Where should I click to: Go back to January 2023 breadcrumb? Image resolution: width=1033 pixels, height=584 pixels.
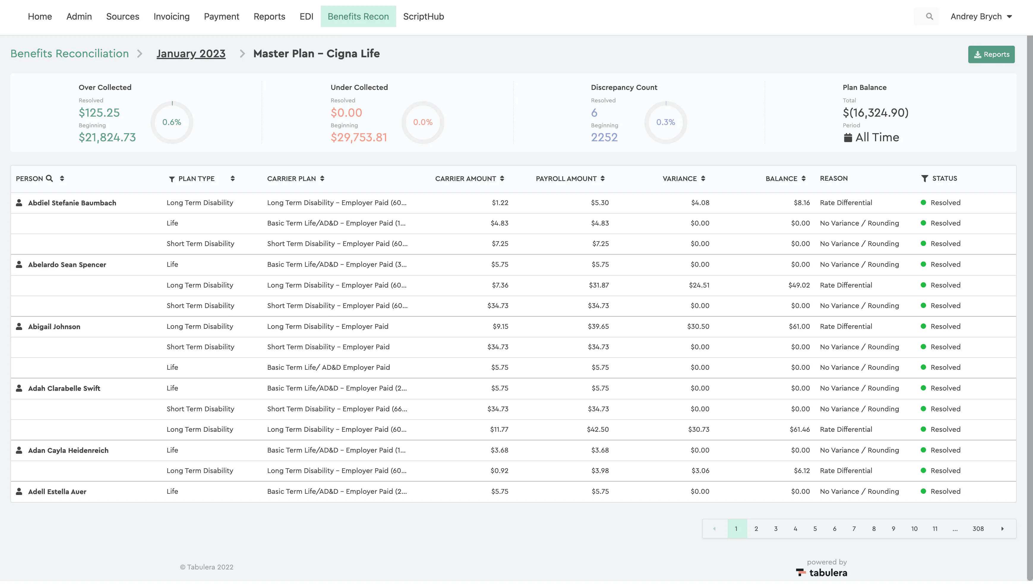(191, 53)
